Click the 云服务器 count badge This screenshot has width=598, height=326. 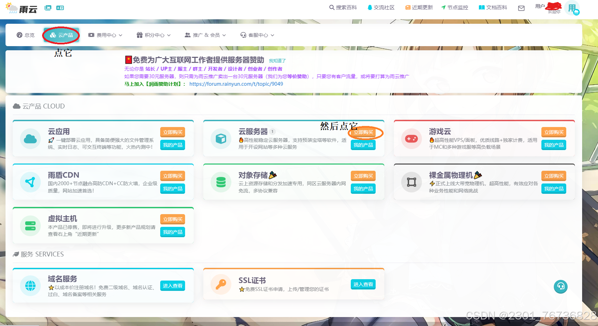click(x=272, y=132)
